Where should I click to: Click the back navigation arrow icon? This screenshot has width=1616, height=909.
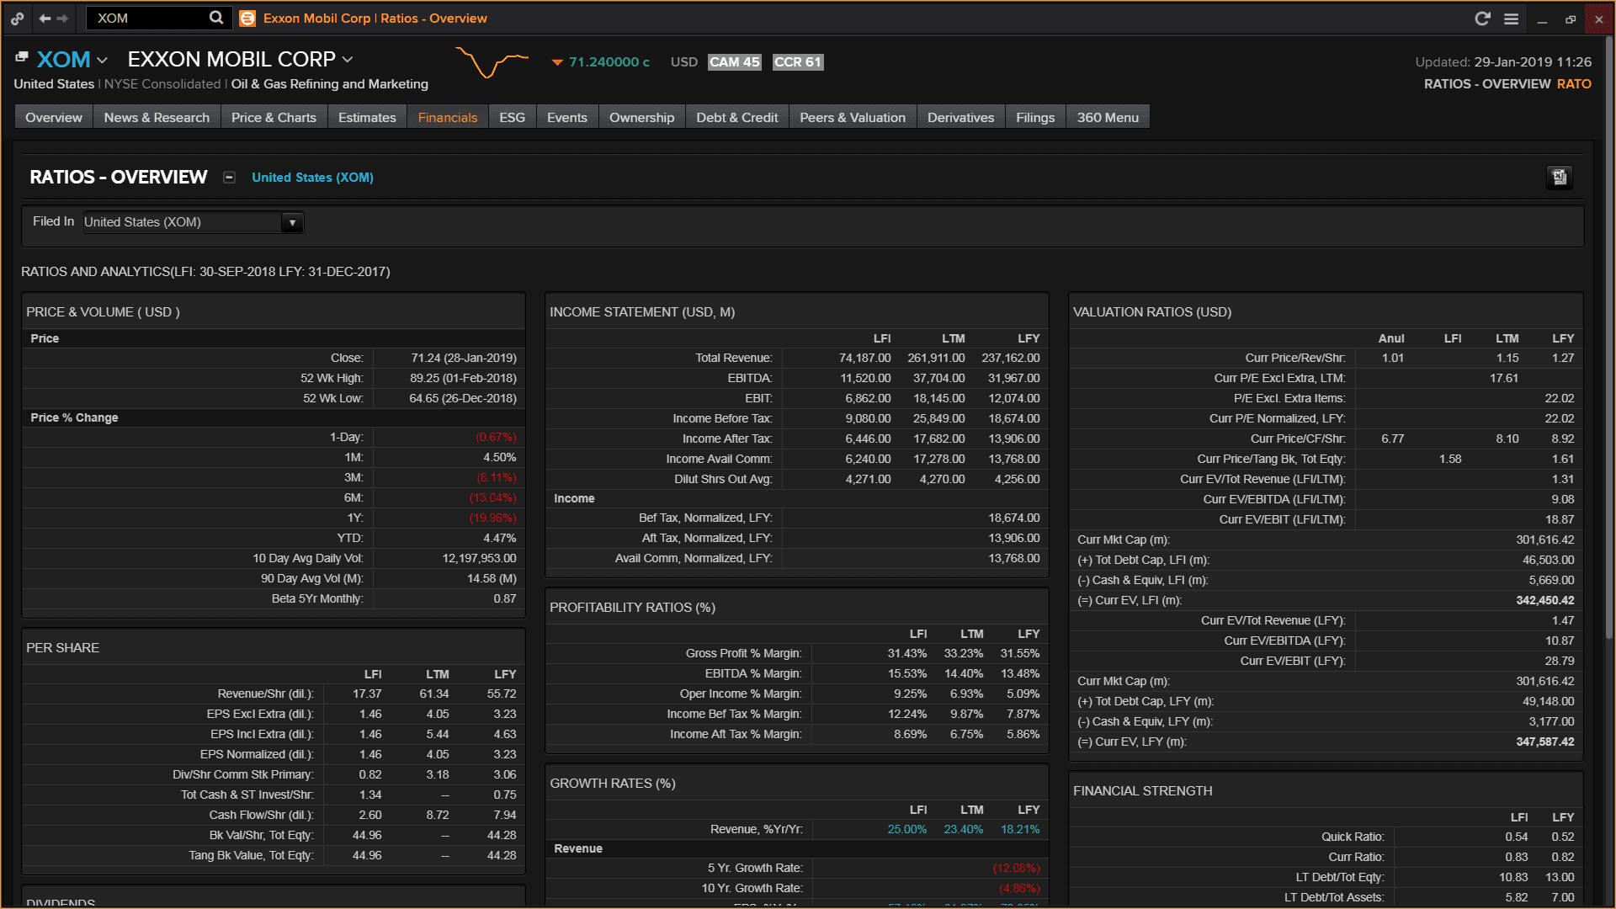tap(45, 17)
